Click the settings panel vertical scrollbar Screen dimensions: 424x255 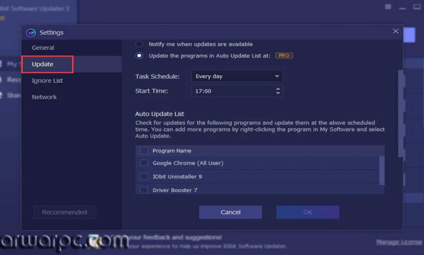tap(401, 113)
